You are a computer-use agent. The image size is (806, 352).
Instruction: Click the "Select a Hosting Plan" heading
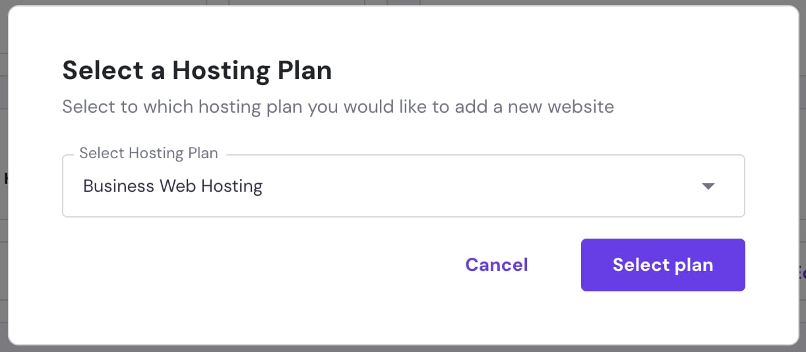197,71
